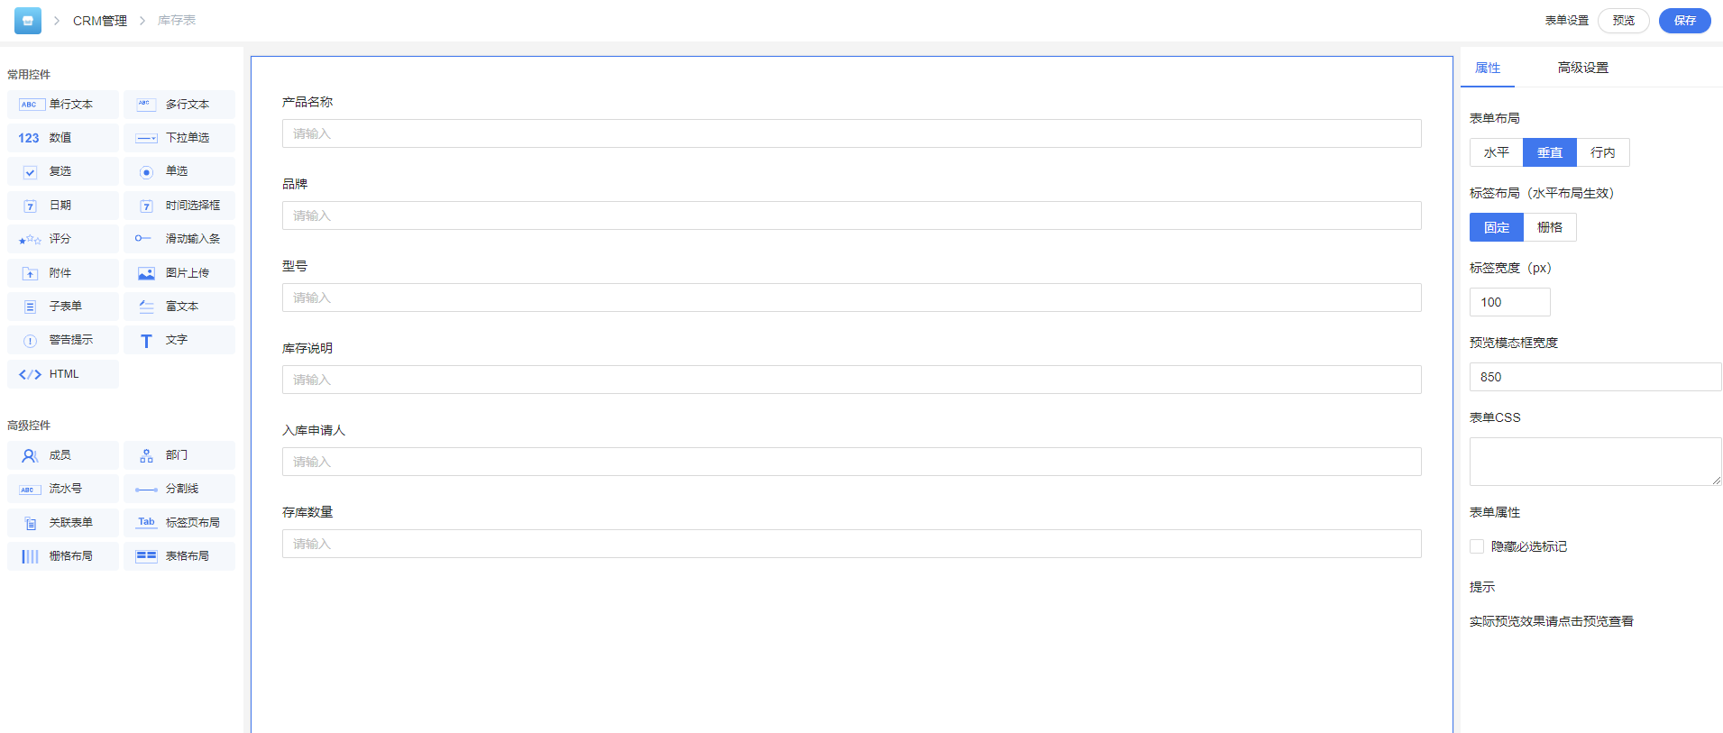Click the 预览 preview button
1723x733 pixels.
click(x=1623, y=21)
